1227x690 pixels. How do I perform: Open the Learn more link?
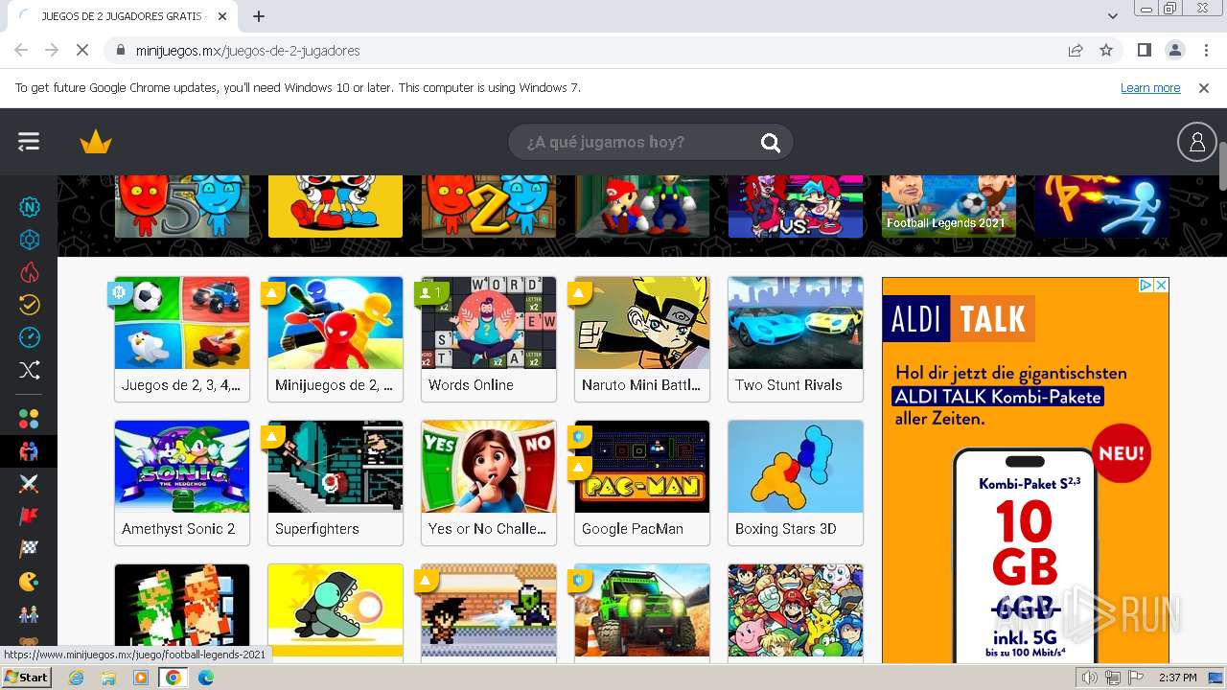(x=1150, y=87)
